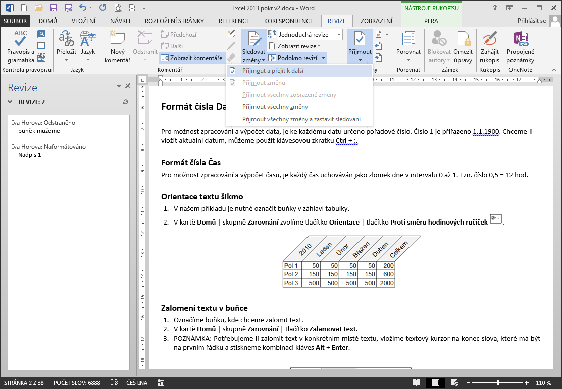Start inking with Zahájit rukopis

tap(490, 47)
